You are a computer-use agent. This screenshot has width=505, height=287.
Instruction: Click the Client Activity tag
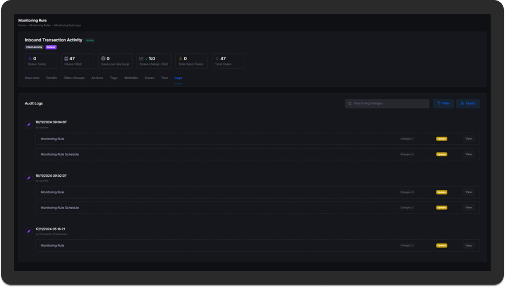(x=34, y=47)
